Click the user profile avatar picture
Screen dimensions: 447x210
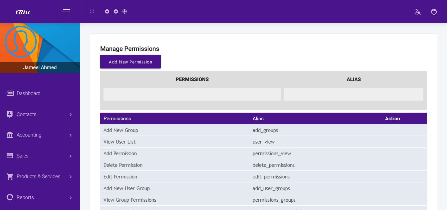21,42
